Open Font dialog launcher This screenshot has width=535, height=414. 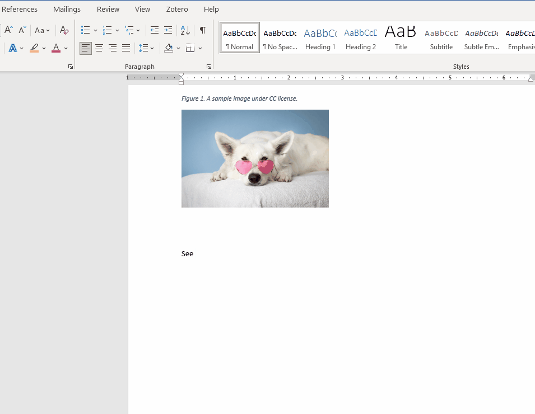(70, 67)
